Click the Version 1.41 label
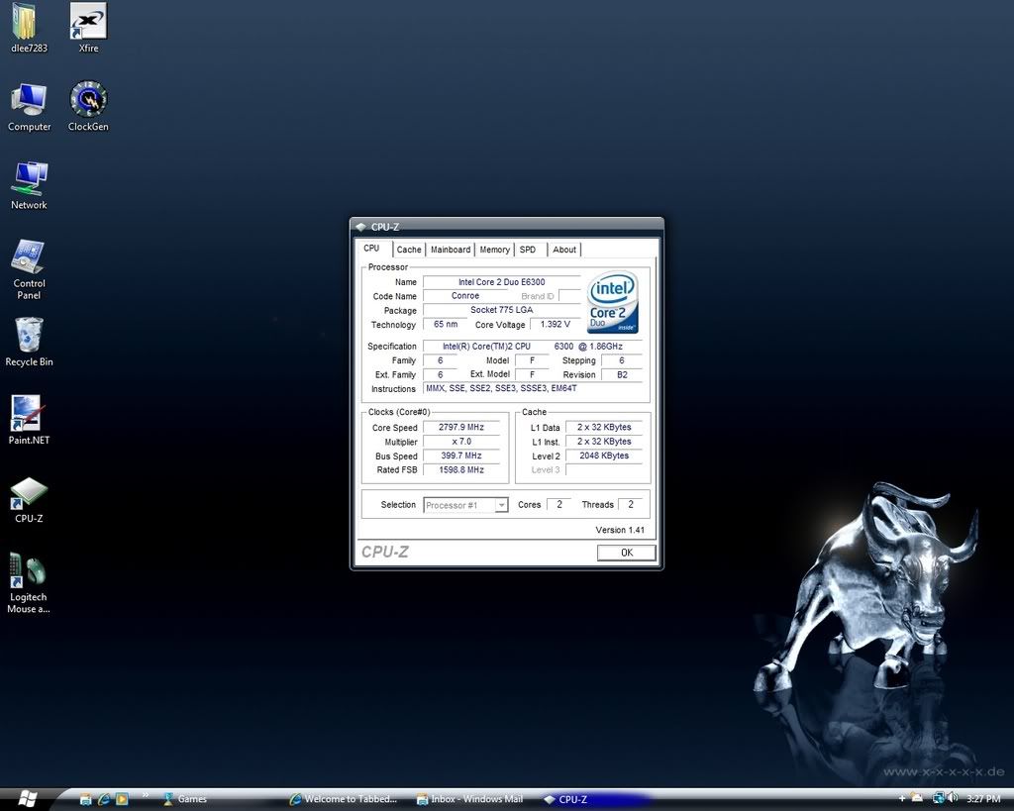 click(620, 530)
